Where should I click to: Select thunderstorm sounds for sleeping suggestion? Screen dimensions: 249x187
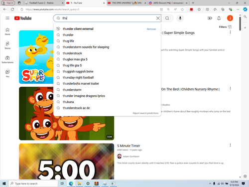(x=107, y=47)
